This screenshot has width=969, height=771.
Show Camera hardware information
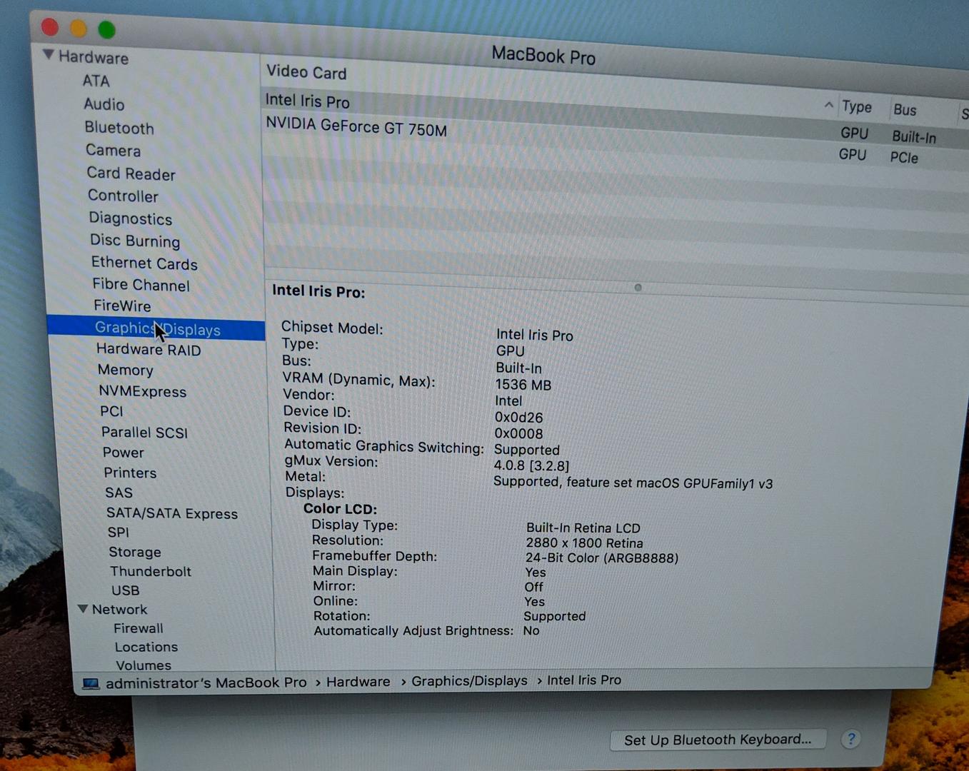tap(113, 151)
